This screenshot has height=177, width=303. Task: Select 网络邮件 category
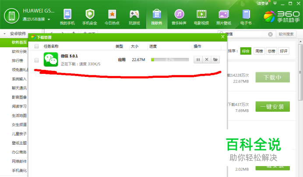point(19,161)
